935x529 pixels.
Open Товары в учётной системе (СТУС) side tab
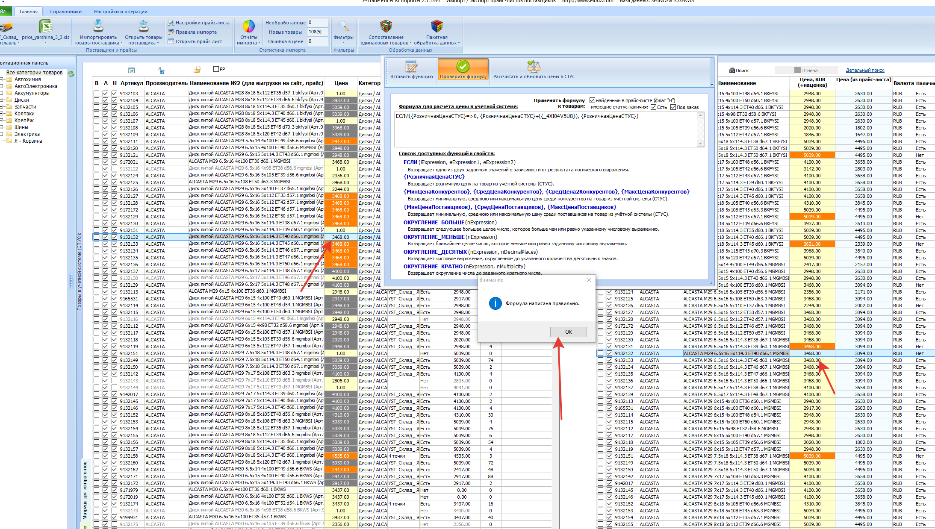[x=79, y=271]
